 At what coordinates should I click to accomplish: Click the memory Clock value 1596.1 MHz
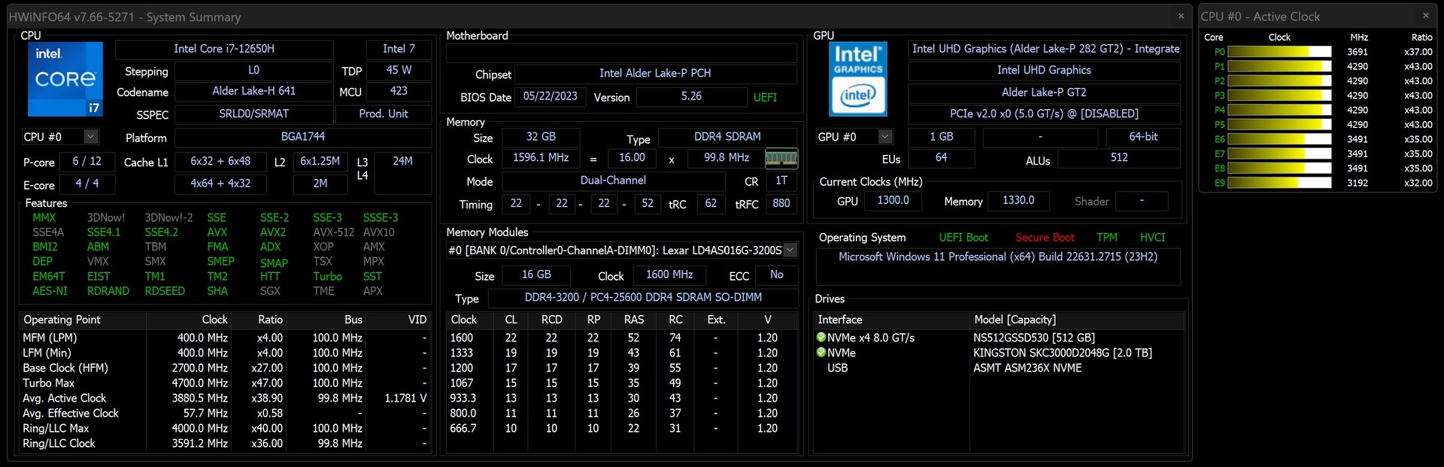pyautogui.click(x=541, y=158)
